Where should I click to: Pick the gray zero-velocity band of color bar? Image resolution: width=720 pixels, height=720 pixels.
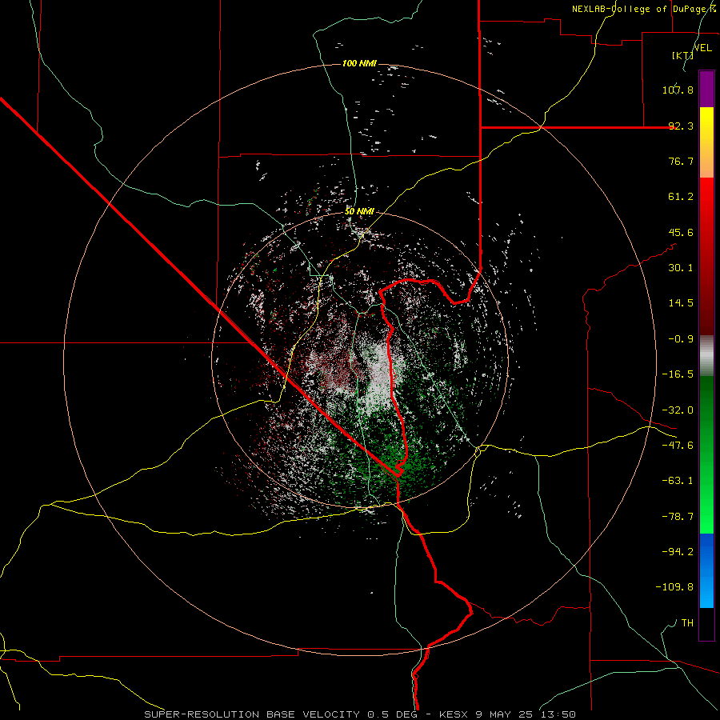point(706,356)
